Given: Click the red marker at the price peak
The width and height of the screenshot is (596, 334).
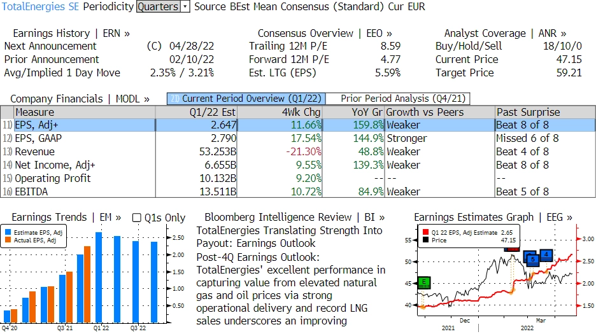Looking at the screenshot, I should point(511,249).
